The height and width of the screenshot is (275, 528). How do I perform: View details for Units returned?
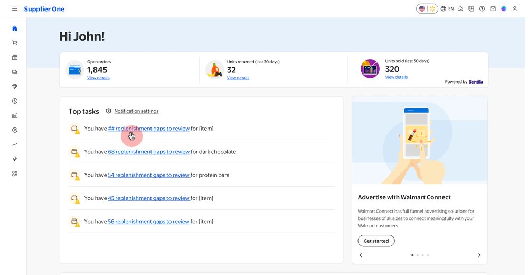(238, 78)
